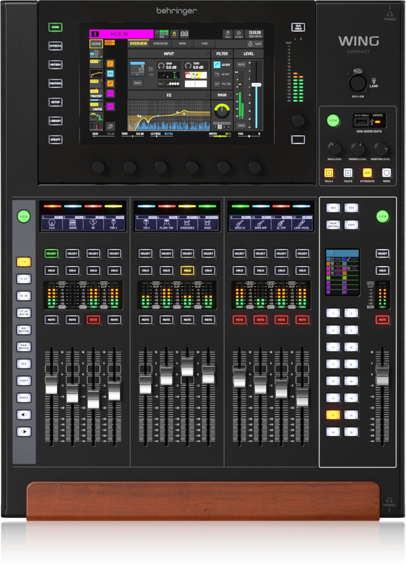Expand the EQ section chevron
Screen dimensions: 406x565
(208, 95)
